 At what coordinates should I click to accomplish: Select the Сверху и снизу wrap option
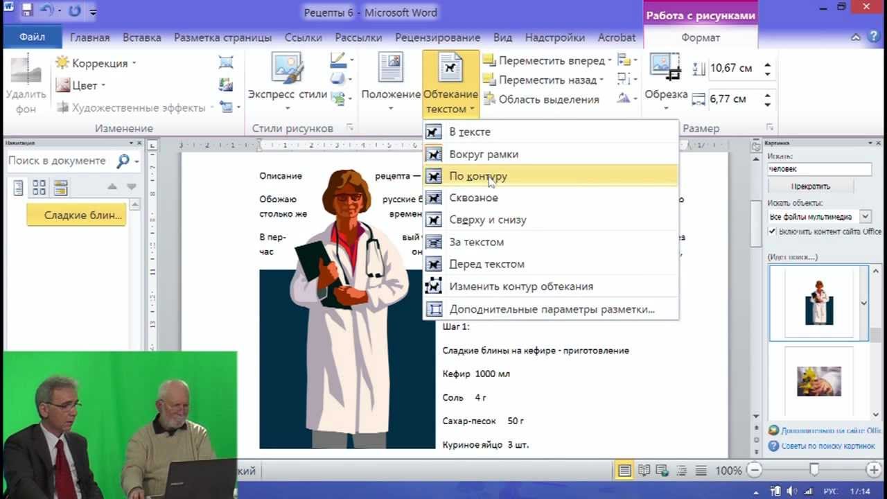click(551, 220)
